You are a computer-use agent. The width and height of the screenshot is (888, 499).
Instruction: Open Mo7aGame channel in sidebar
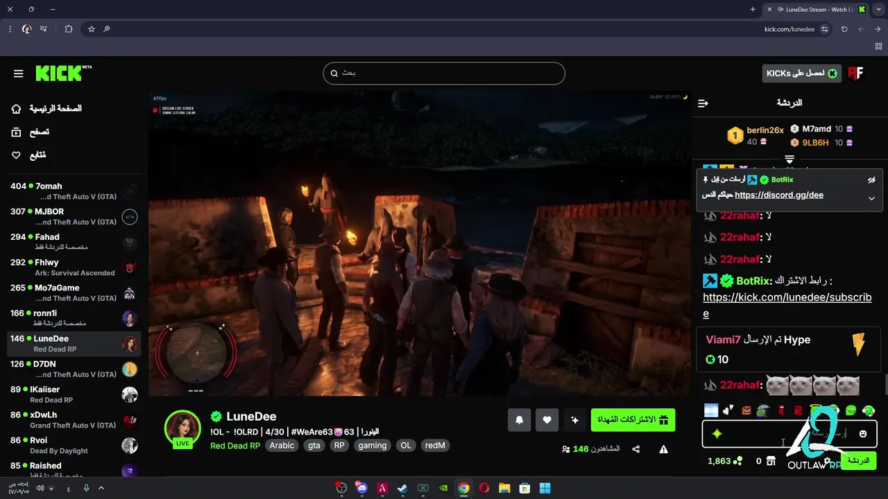tap(73, 293)
